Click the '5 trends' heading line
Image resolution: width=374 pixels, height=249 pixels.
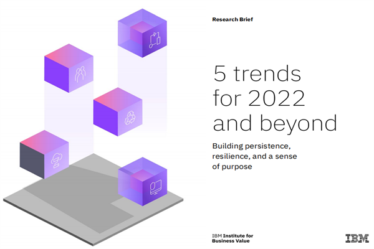257,73
